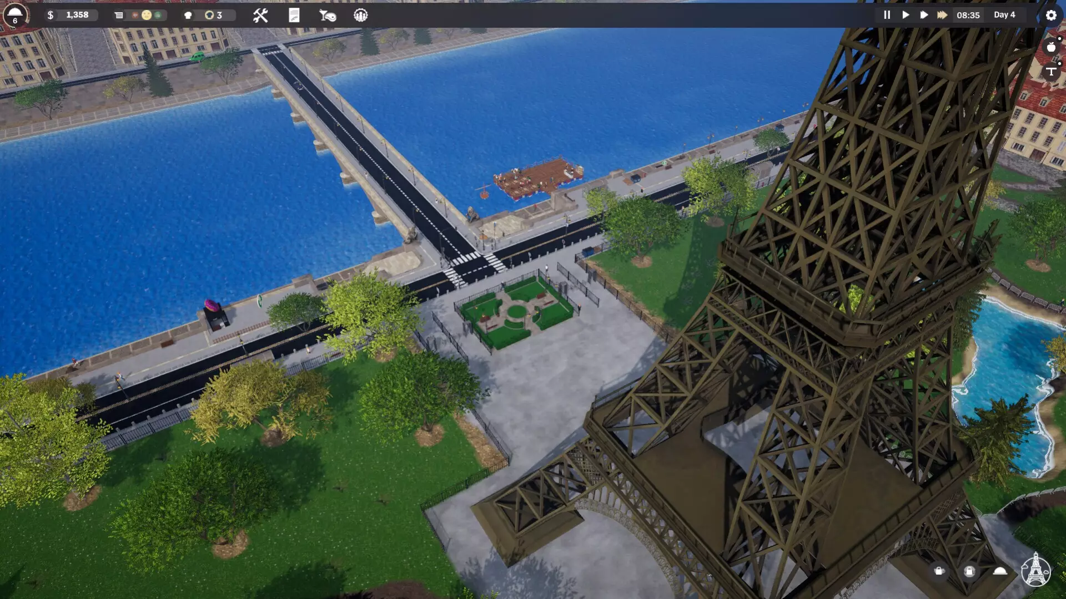Click the chef hat staff counter icon

click(x=188, y=15)
